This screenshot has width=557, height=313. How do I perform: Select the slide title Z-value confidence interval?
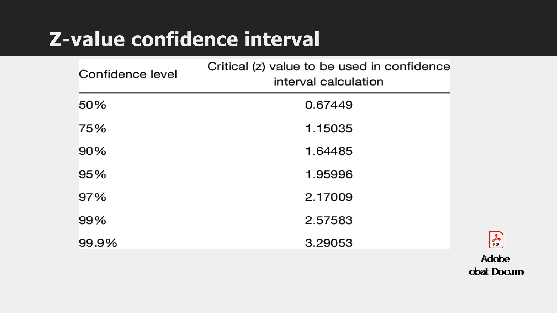coord(184,39)
